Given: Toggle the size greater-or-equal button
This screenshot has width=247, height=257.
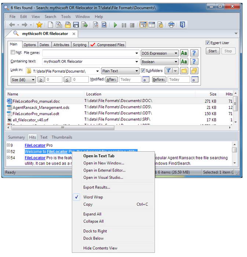Looking at the screenshot, I should coord(41,80).
